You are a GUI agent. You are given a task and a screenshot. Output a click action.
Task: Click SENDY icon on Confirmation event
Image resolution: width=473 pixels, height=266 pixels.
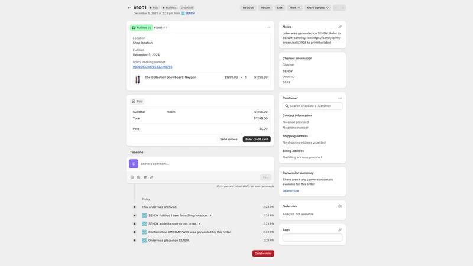tap(144, 232)
